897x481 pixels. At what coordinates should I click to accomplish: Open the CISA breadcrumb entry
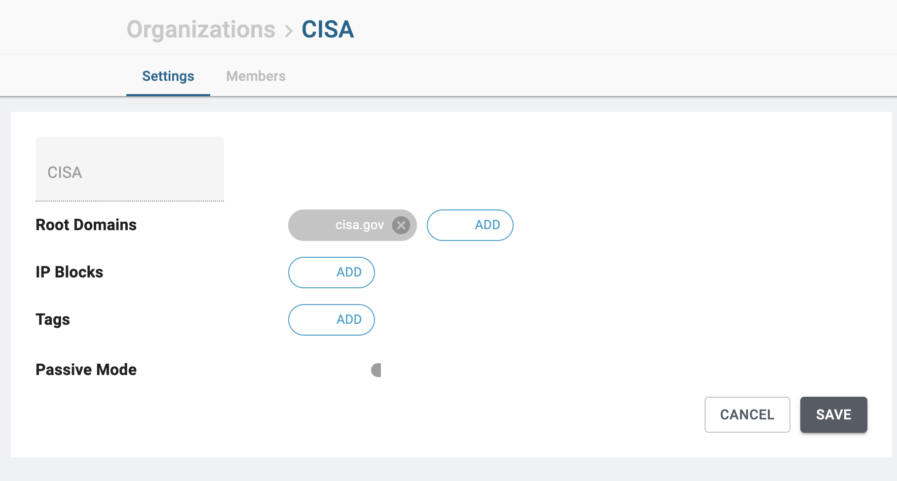[x=328, y=30]
